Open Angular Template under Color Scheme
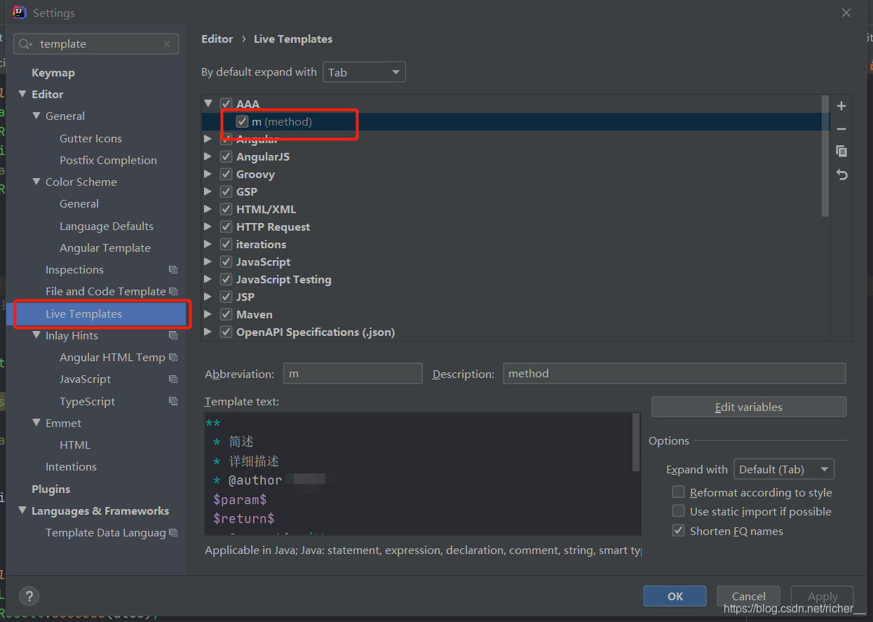The width and height of the screenshot is (873, 622). pos(105,248)
